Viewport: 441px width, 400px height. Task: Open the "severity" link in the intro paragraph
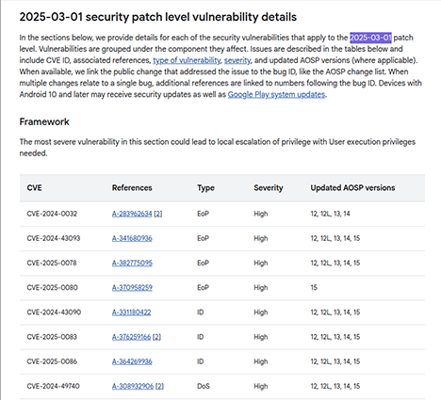tap(237, 60)
